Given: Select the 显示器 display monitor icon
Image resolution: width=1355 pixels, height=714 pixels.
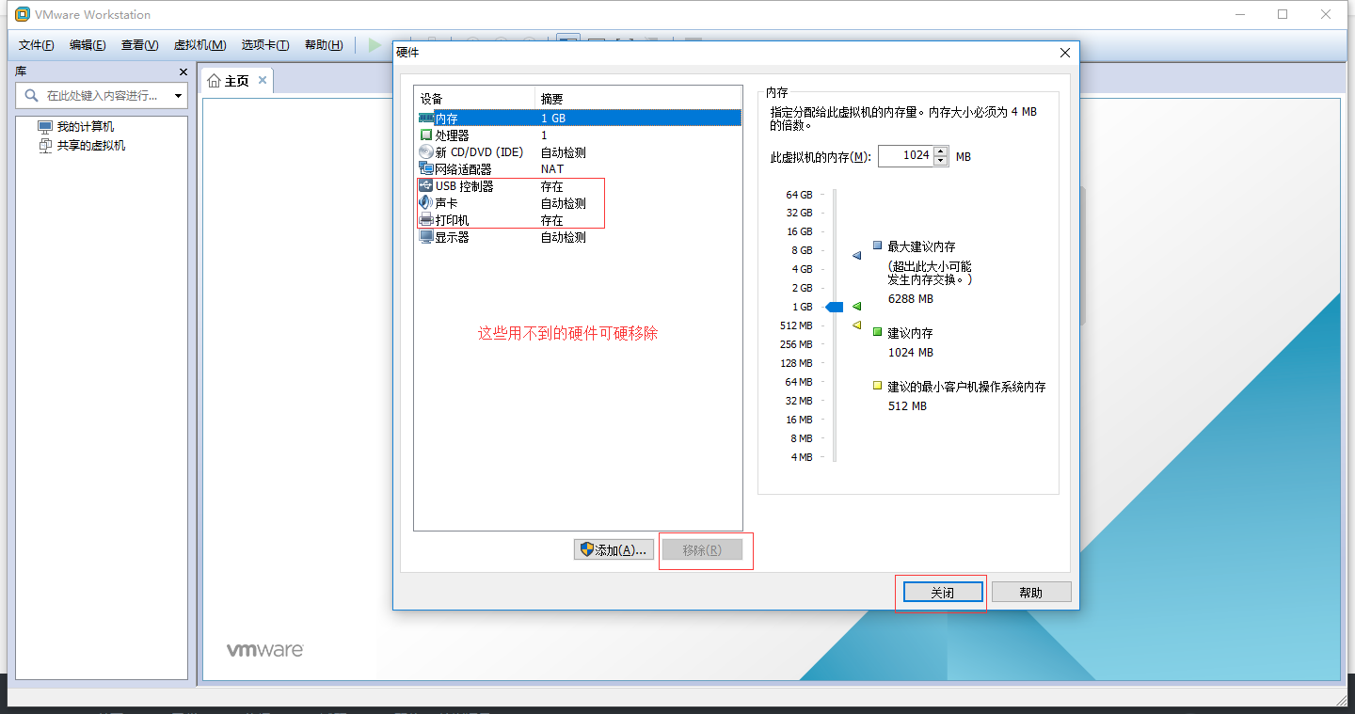Looking at the screenshot, I should (426, 237).
